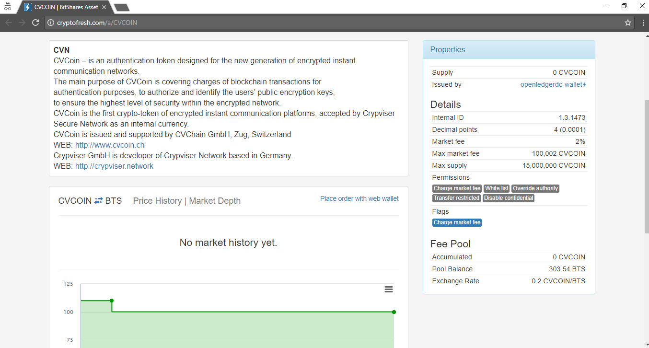Open the chart hamburger export menu
Image resolution: width=649 pixels, height=348 pixels.
coord(389,289)
